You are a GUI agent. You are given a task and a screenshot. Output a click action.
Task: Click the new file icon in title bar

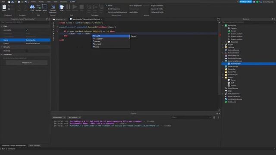point(9,2)
